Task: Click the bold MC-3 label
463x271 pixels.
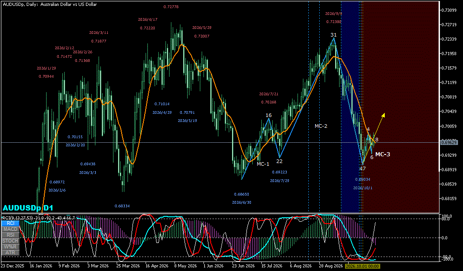Action: coord(383,154)
